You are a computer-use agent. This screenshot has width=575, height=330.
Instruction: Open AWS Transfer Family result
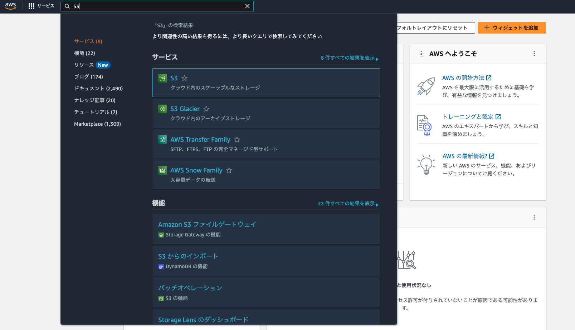[x=266, y=144]
